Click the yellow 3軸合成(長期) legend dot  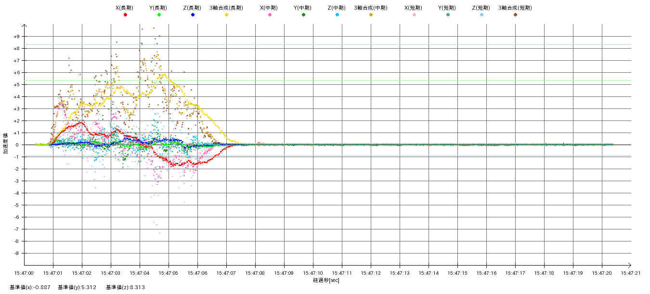pos(226,15)
